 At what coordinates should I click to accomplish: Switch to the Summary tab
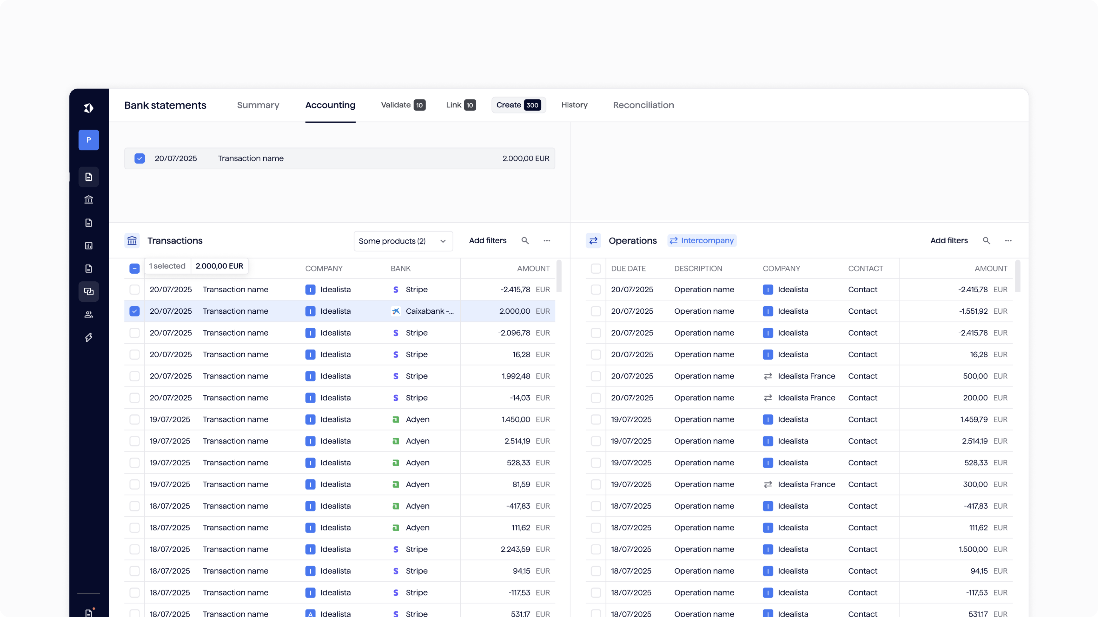[258, 105]
